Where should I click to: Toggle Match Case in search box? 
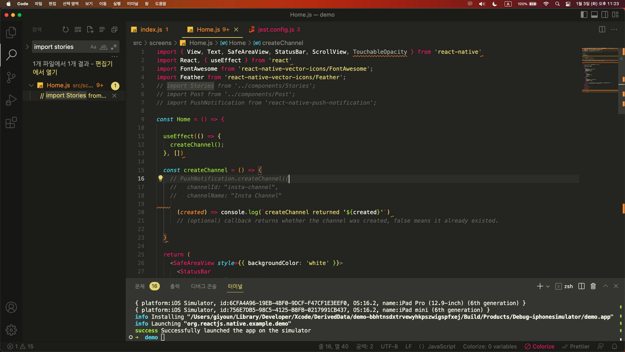click(93, 47)
